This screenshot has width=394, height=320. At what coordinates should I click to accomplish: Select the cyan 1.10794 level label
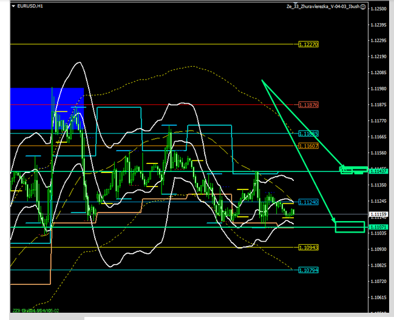click(x=308, y=270)
